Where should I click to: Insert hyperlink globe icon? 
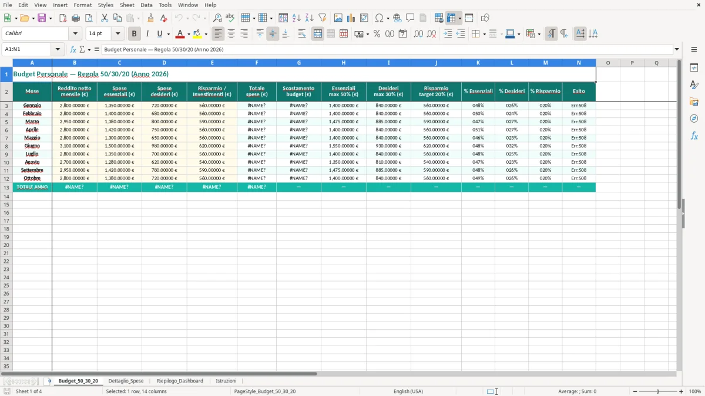397,18
